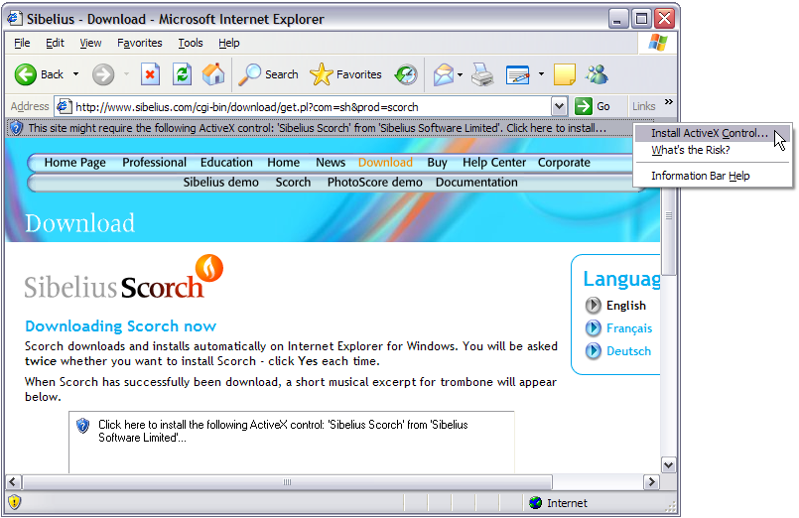Click the grayed Forward arrow icon
Image resolution: width=799 pixels, height=518 pixels.
(x=103, y=74)
